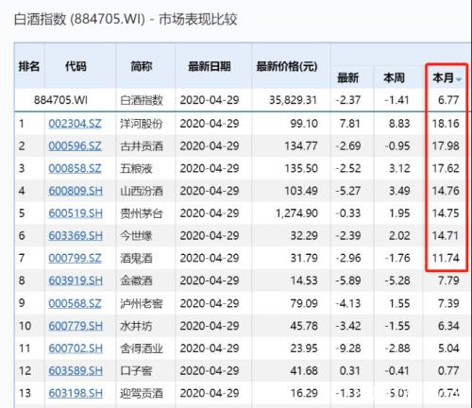472x408 pixels.
Task: Click 山西汾酒 price value 103.49
Action: [x=301, y=191]
